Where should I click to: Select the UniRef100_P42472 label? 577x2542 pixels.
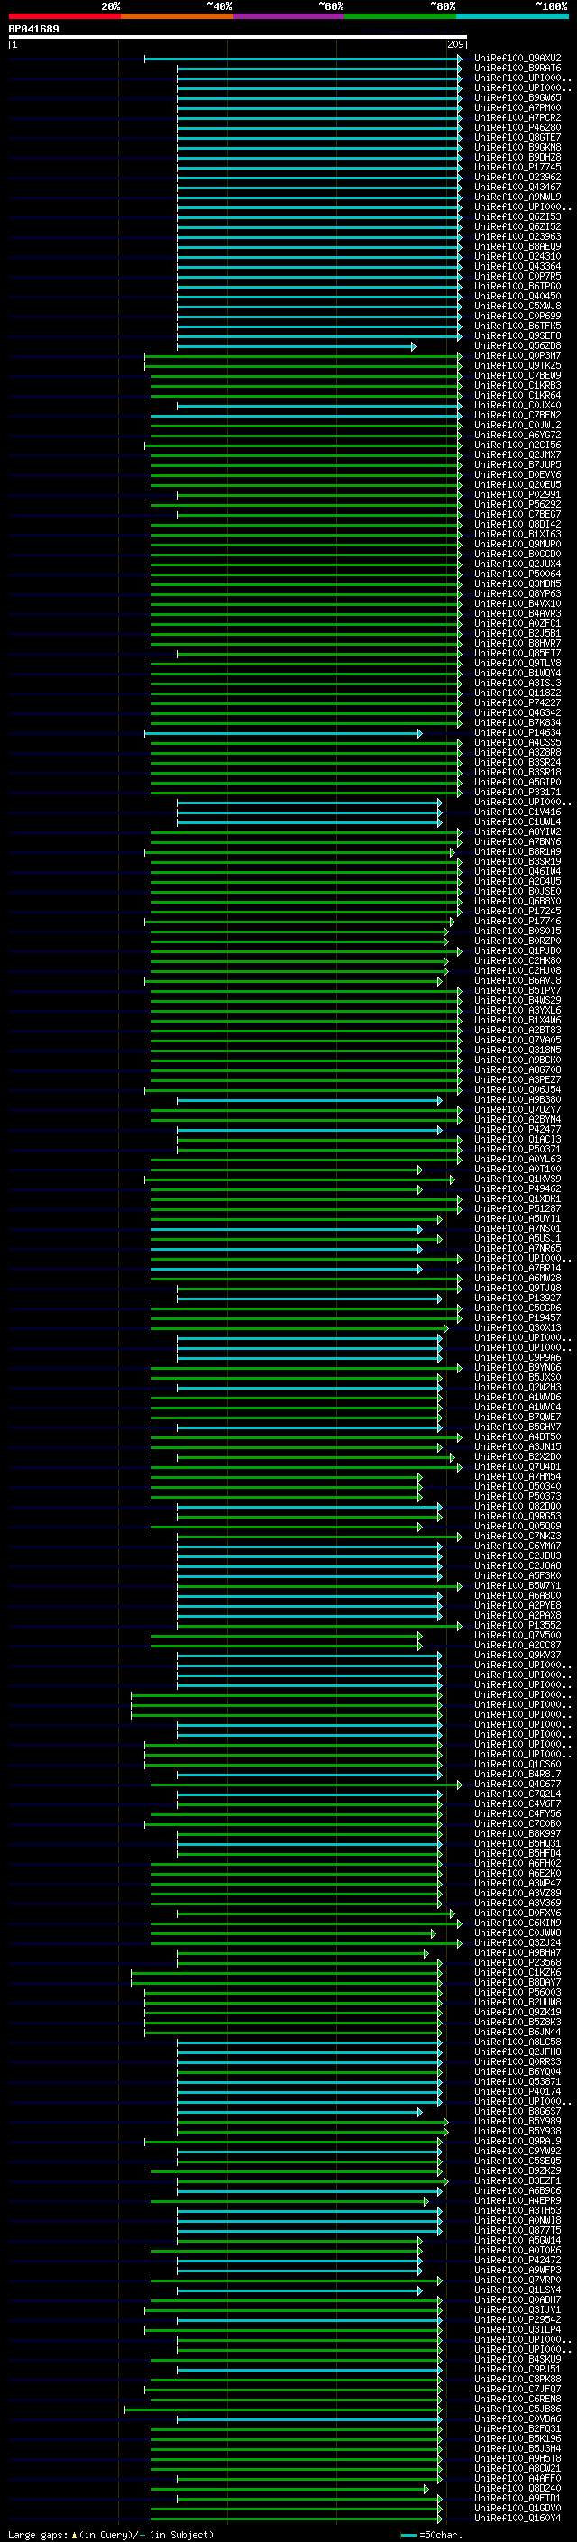click(x=517, y=2260)
